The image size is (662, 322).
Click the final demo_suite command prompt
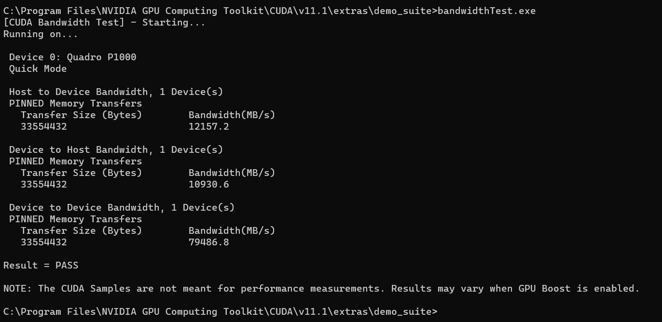tap(220, 311)
